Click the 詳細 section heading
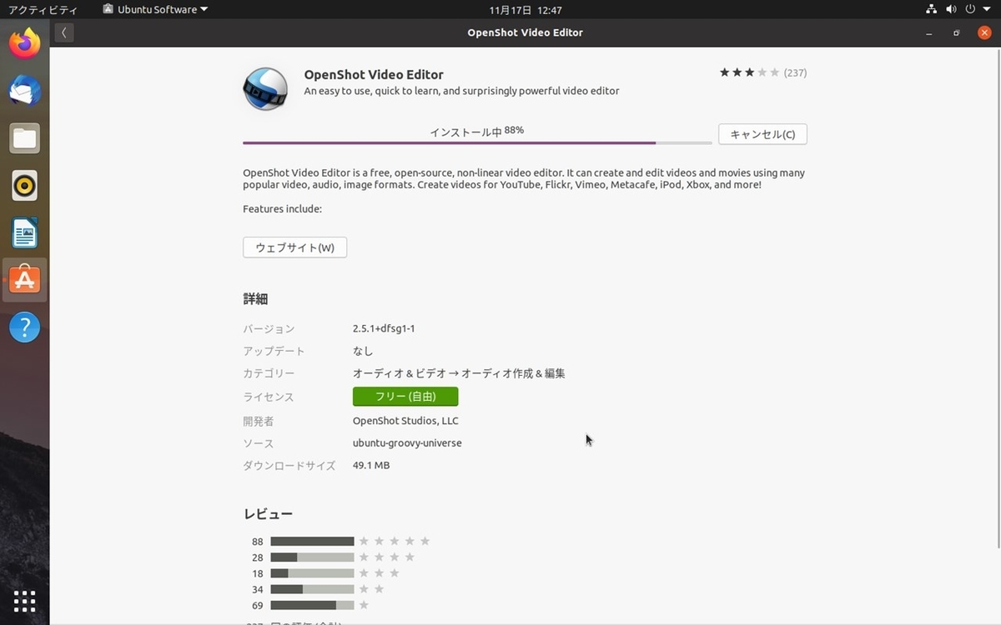This screenshot has width=1001, height=625. coord(255,299)
